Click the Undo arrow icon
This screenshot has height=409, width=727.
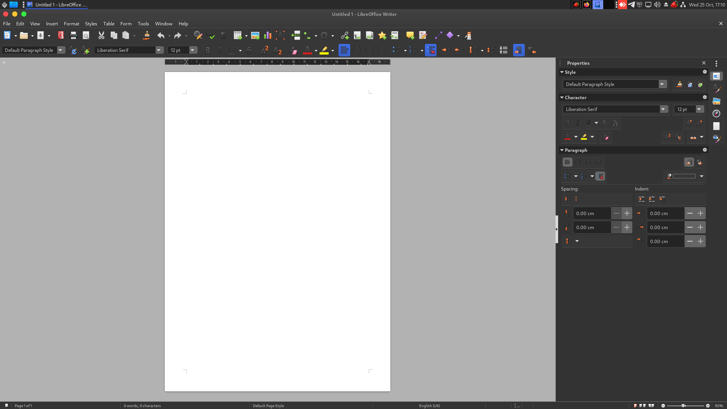(161, 36)
